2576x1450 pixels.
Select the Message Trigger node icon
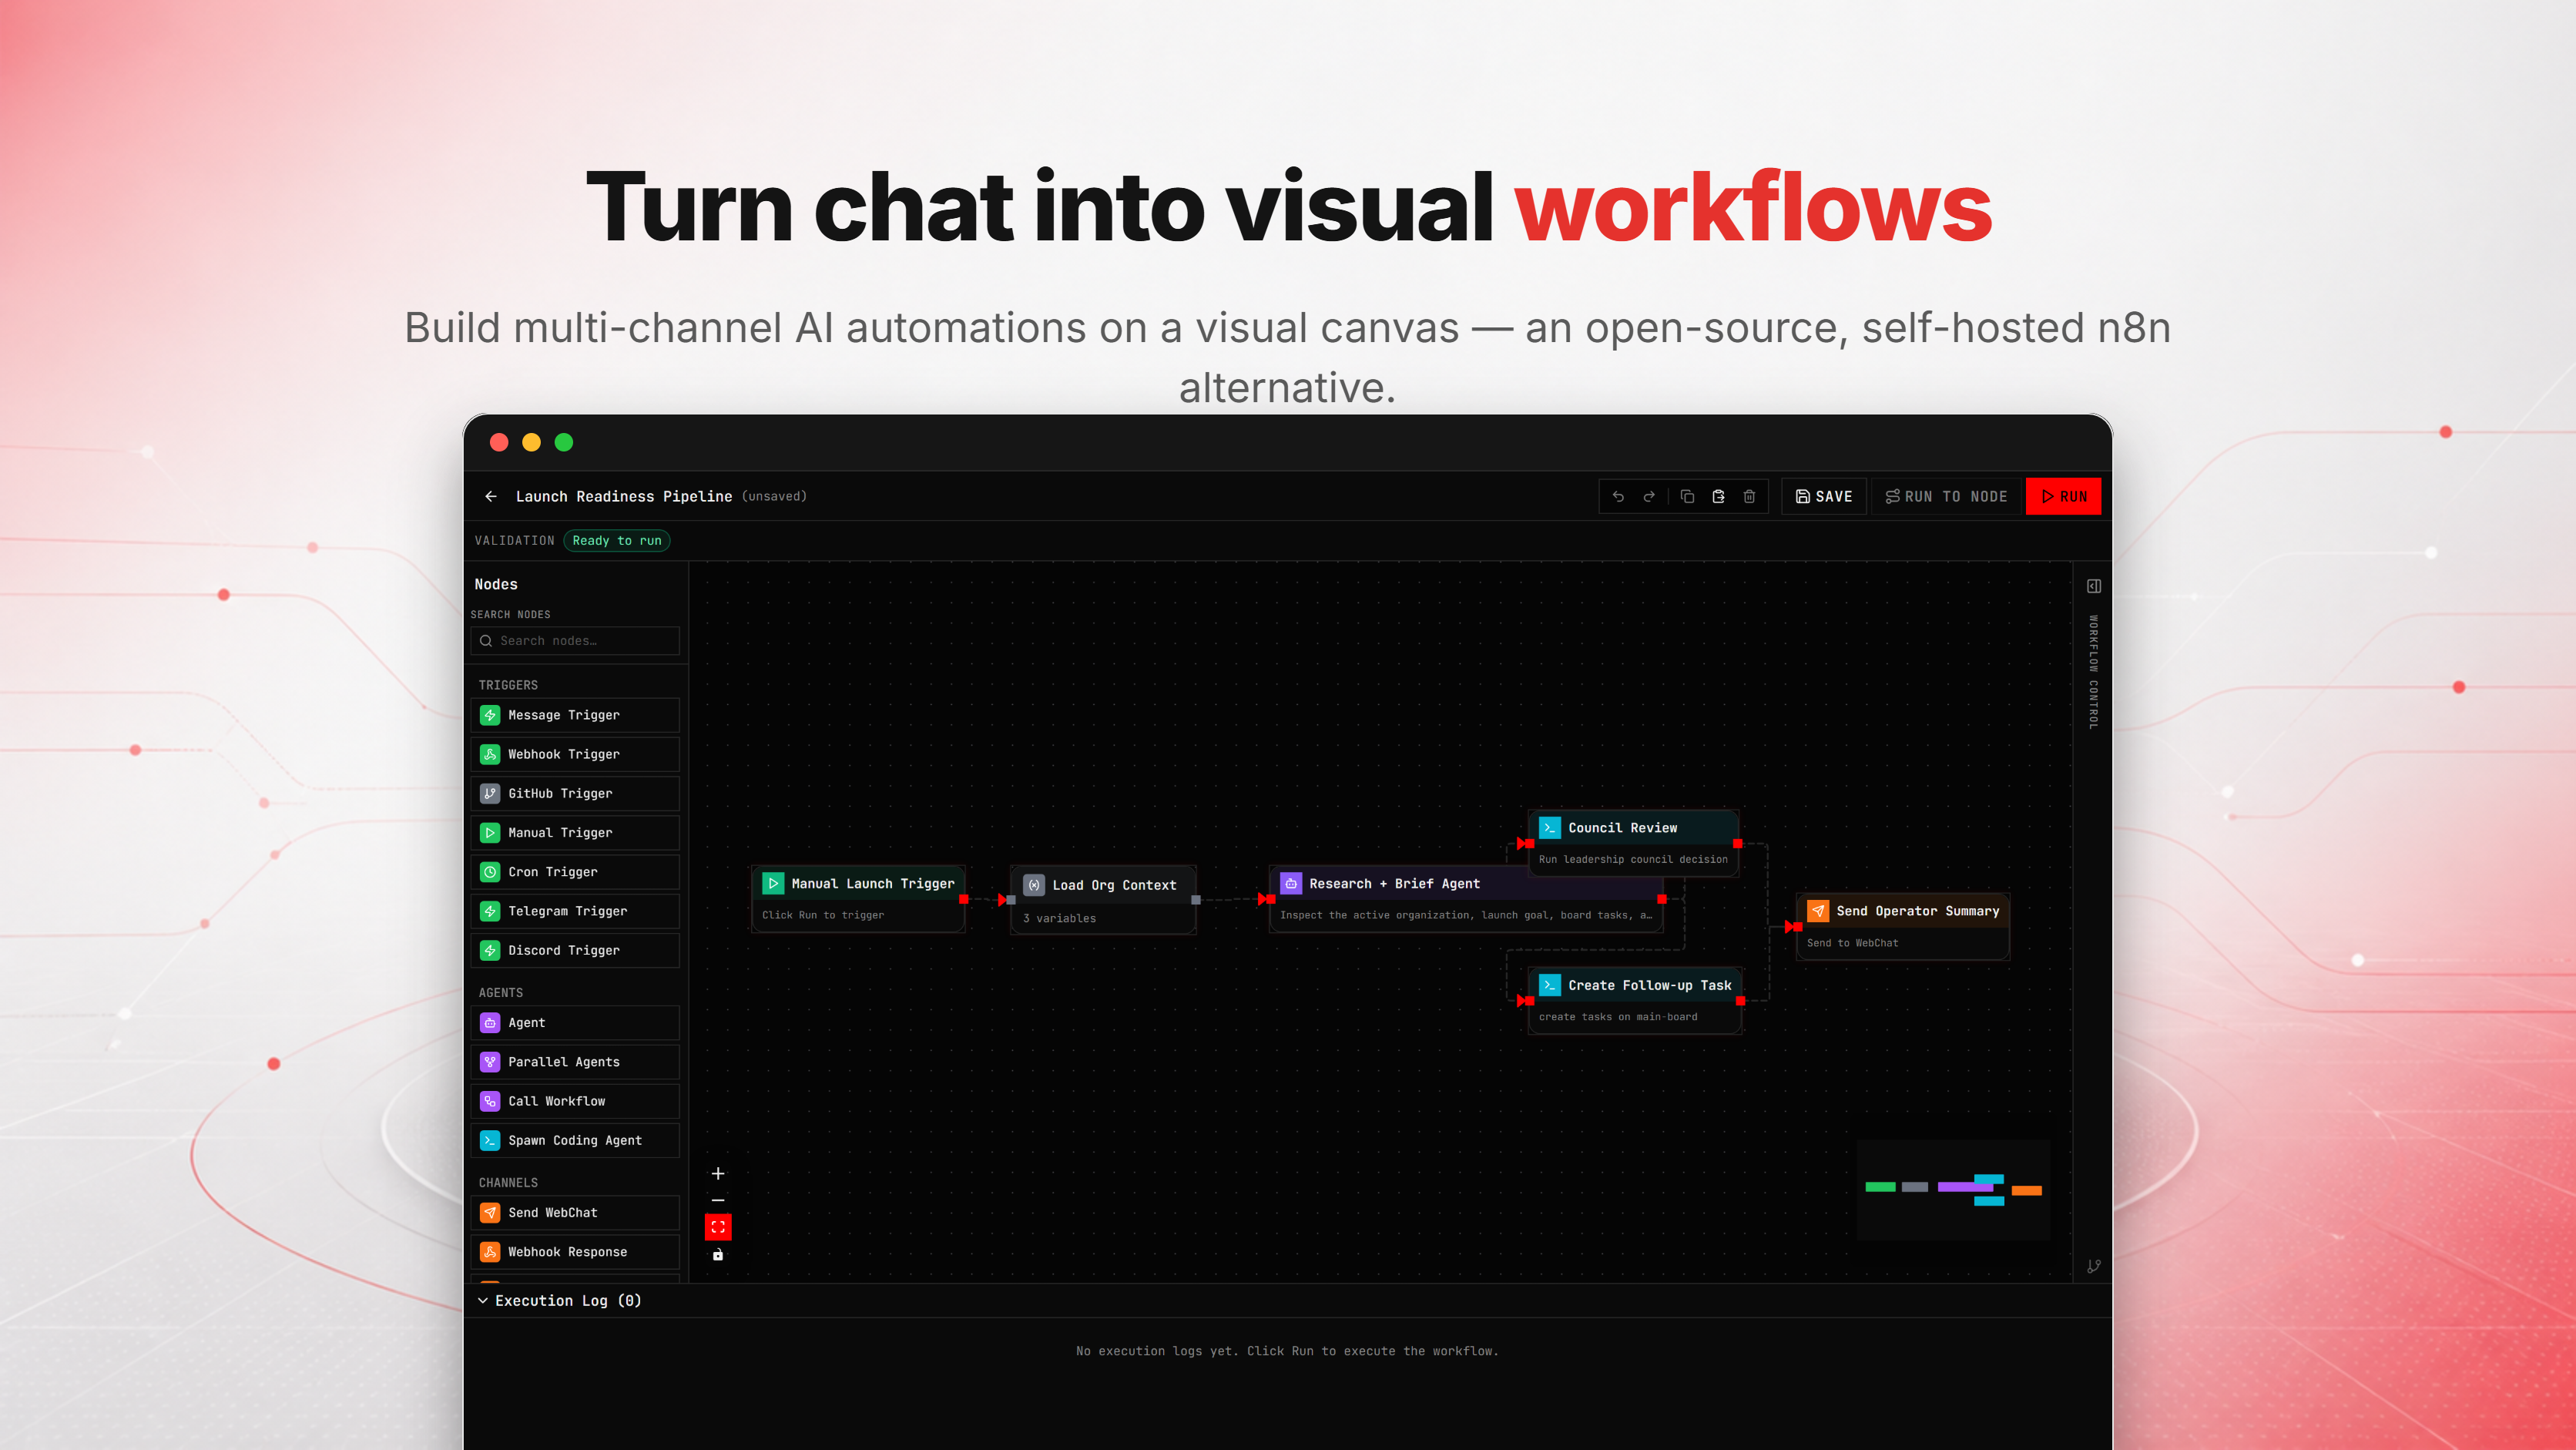(x=490, y=715)
